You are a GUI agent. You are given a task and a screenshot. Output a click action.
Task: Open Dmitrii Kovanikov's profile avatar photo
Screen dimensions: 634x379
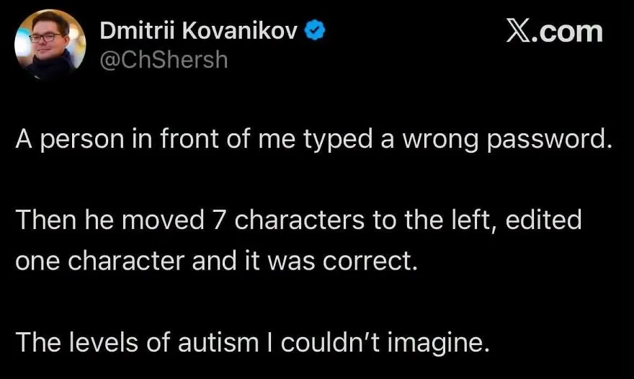click(50, 45)
